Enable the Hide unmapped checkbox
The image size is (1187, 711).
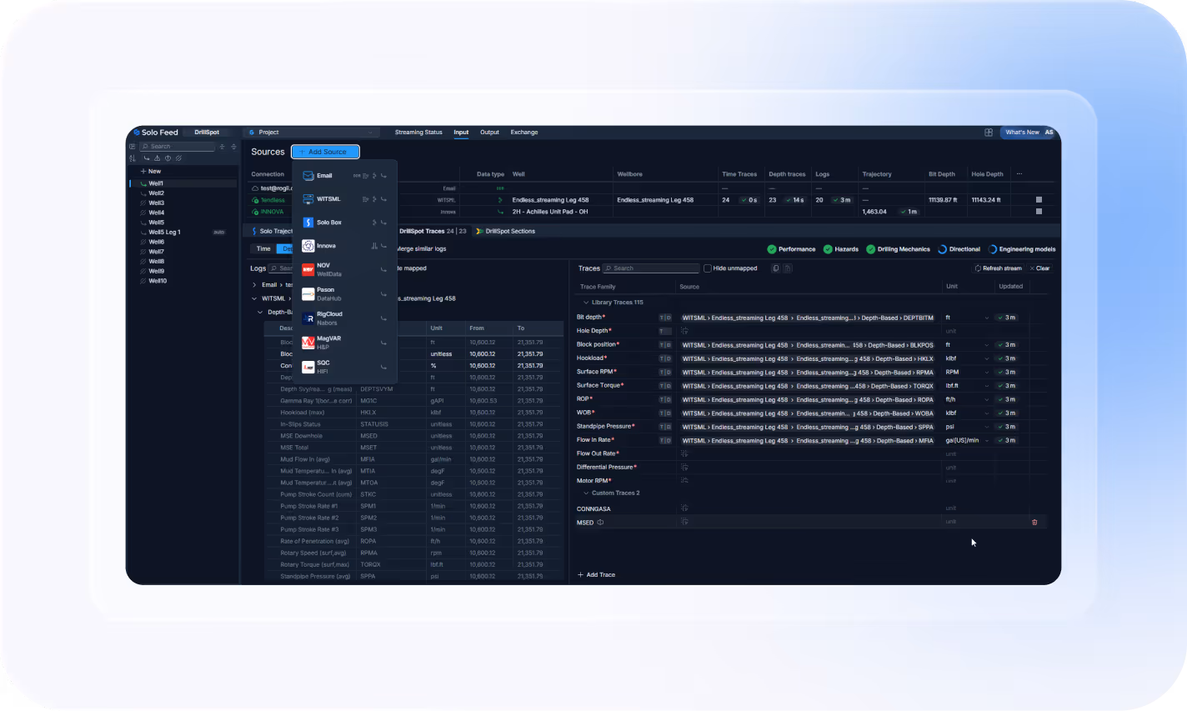coord(708,268)
